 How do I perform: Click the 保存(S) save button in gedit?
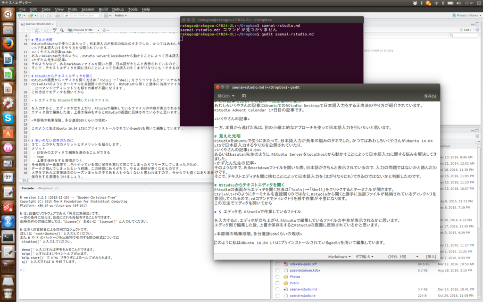430,96
